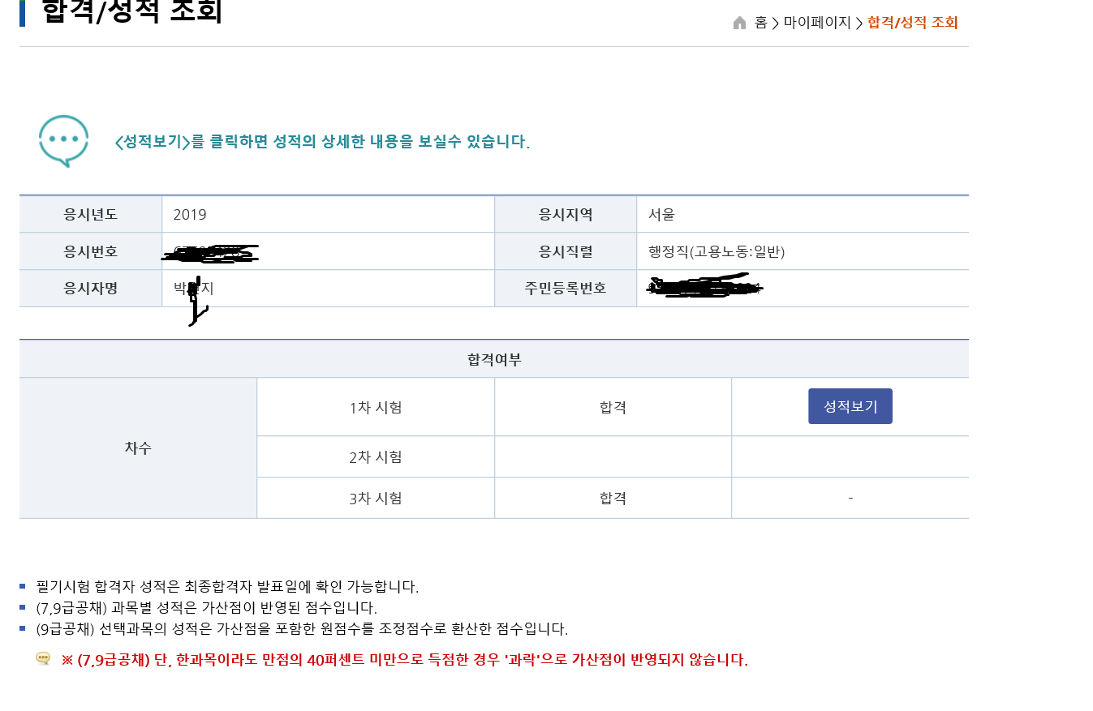Click the home icon in the breadcrumb
Screen dimensions: 1093x711
739,23
